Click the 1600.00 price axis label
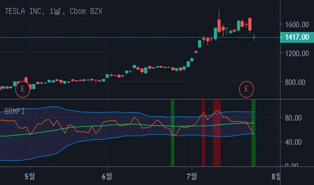Screen dimensions: 314x185 pyautogui.click(x=297, y=25)
